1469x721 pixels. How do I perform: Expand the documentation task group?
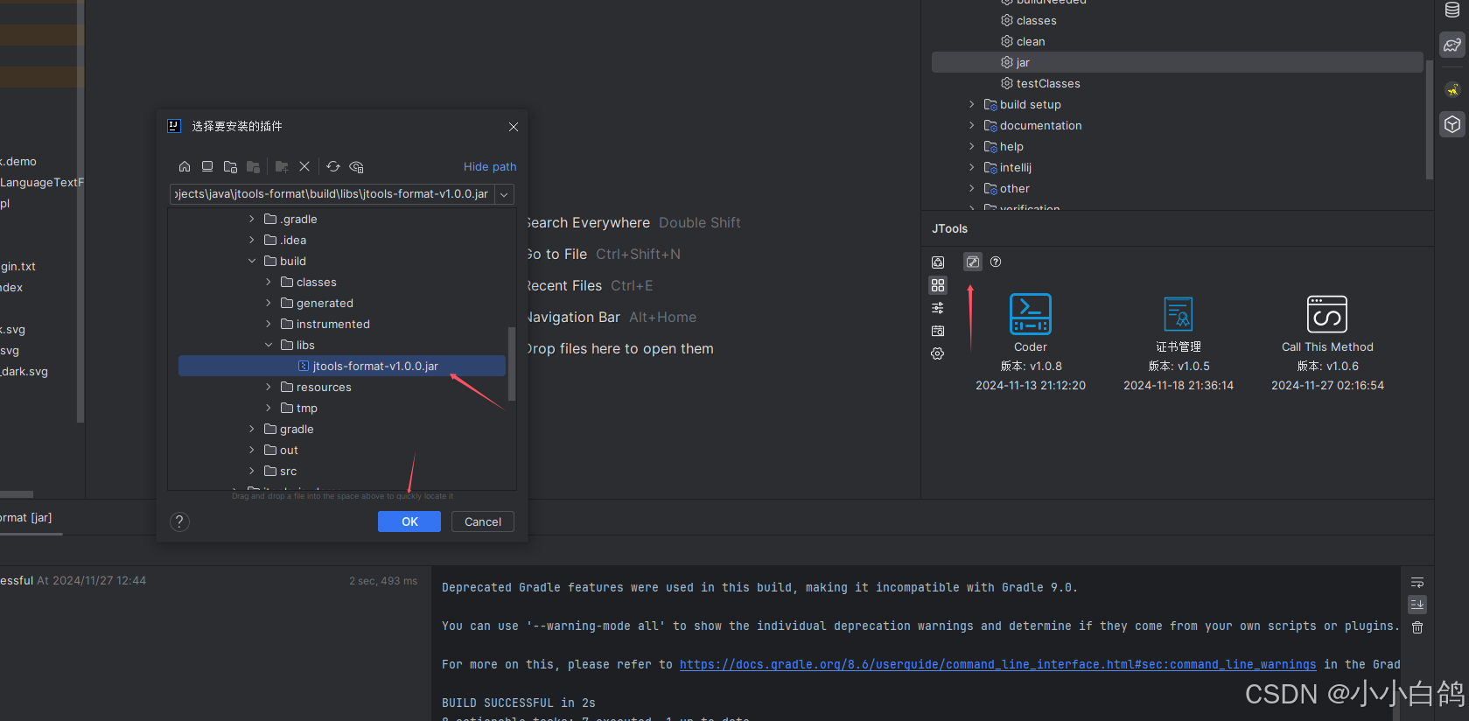tap(971, 125)
